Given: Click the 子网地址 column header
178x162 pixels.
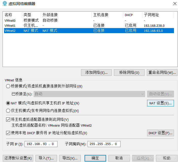Looking at the screenshot, I should [158, 15].
